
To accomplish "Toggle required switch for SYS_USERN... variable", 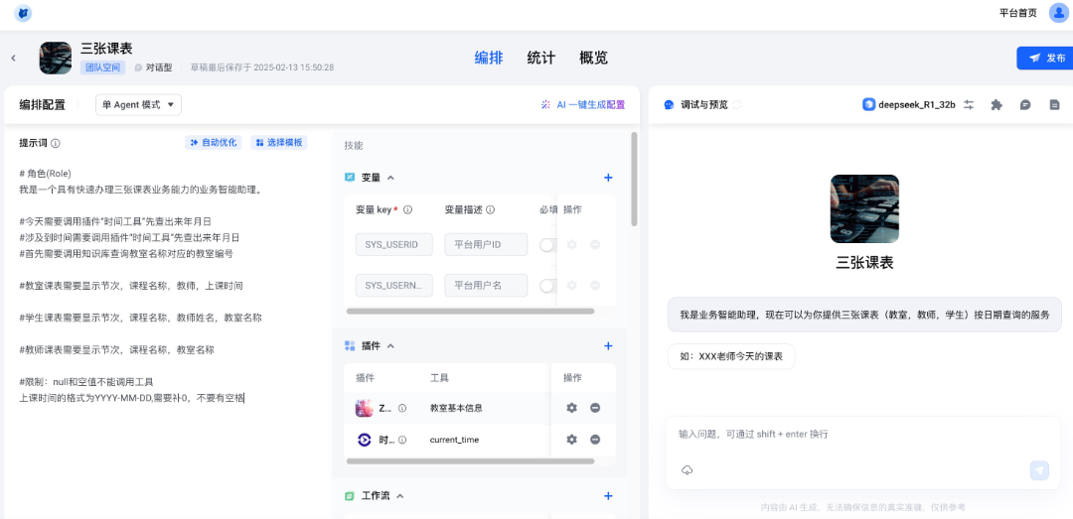I will click(x=548, y=286).
